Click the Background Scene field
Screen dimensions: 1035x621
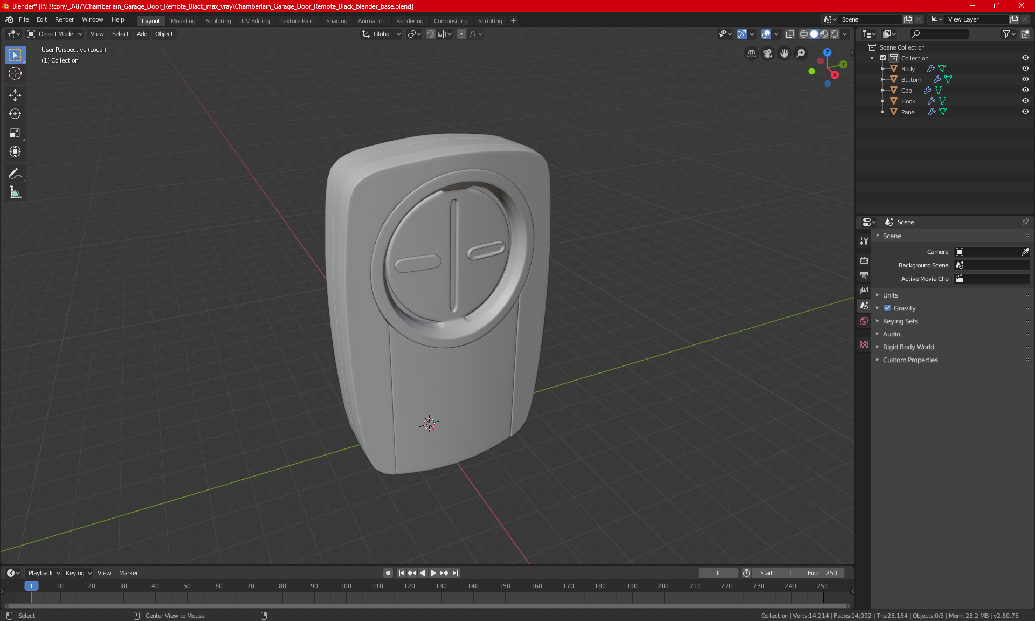[x=992, y=265]
